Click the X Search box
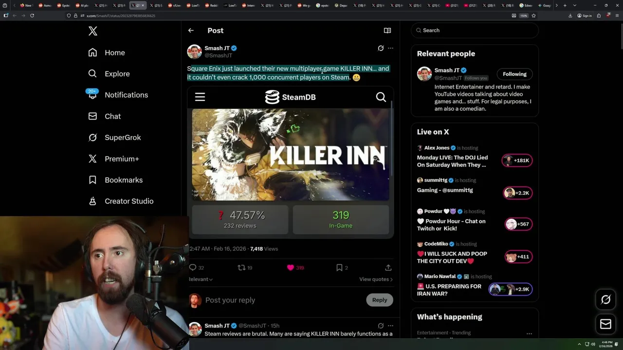623x350 pixels. [475, 30]
